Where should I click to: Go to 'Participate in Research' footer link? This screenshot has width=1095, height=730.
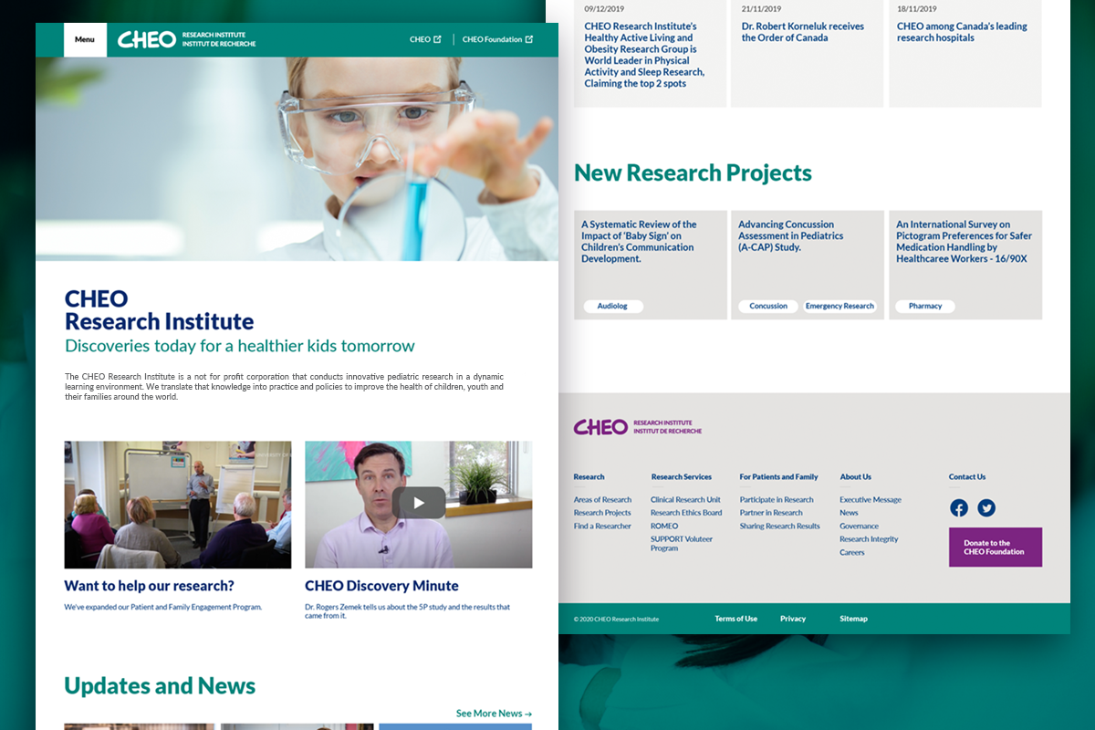[x=777, y=500]
